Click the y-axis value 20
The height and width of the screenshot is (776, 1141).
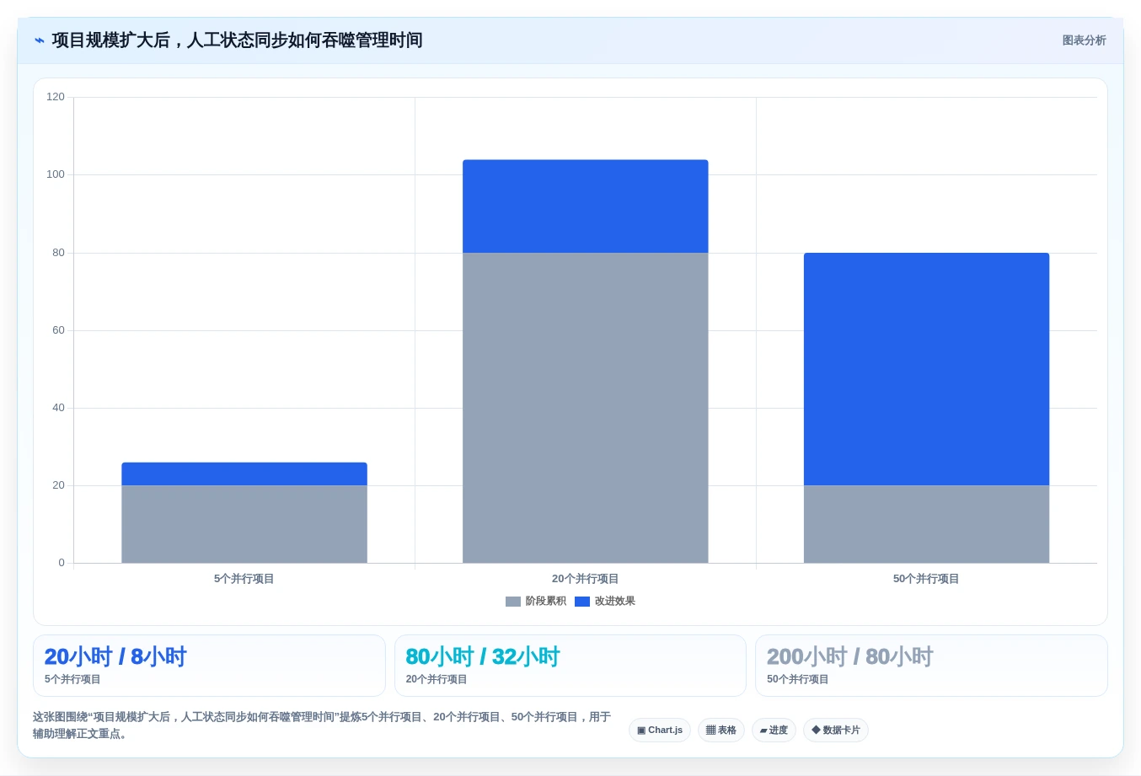(x=58, y=485)
